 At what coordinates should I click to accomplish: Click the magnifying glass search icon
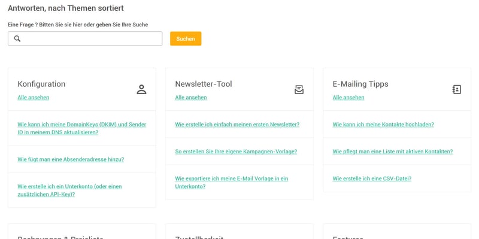tap(17, 38)
